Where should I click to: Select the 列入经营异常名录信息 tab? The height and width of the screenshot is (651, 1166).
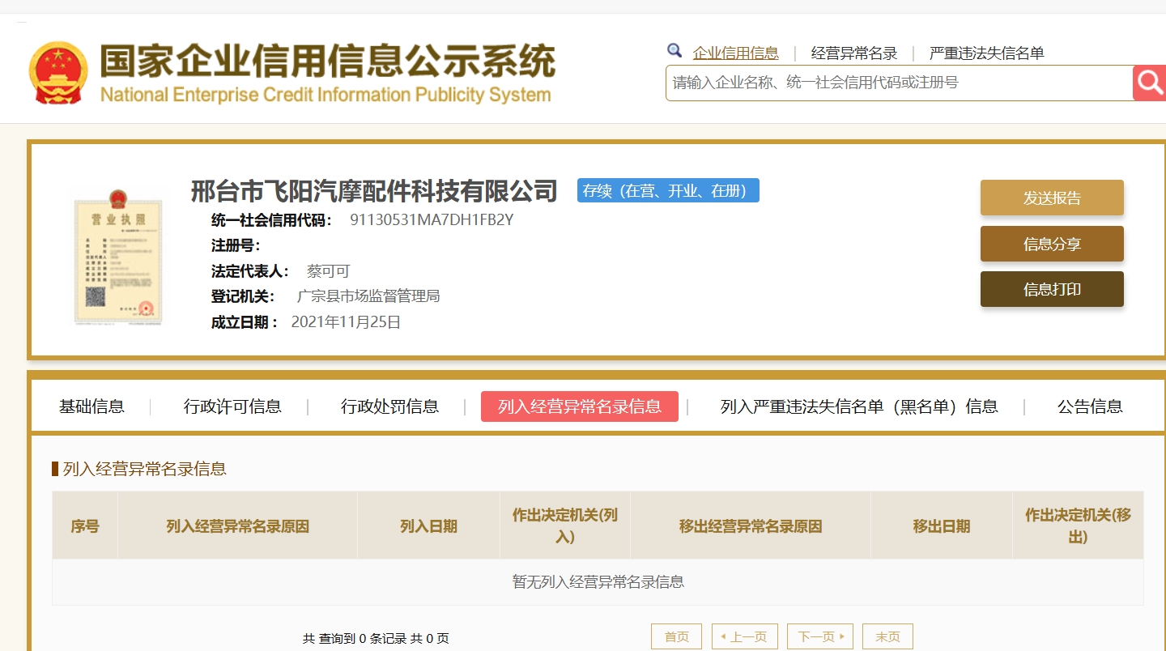pos(579,406)
